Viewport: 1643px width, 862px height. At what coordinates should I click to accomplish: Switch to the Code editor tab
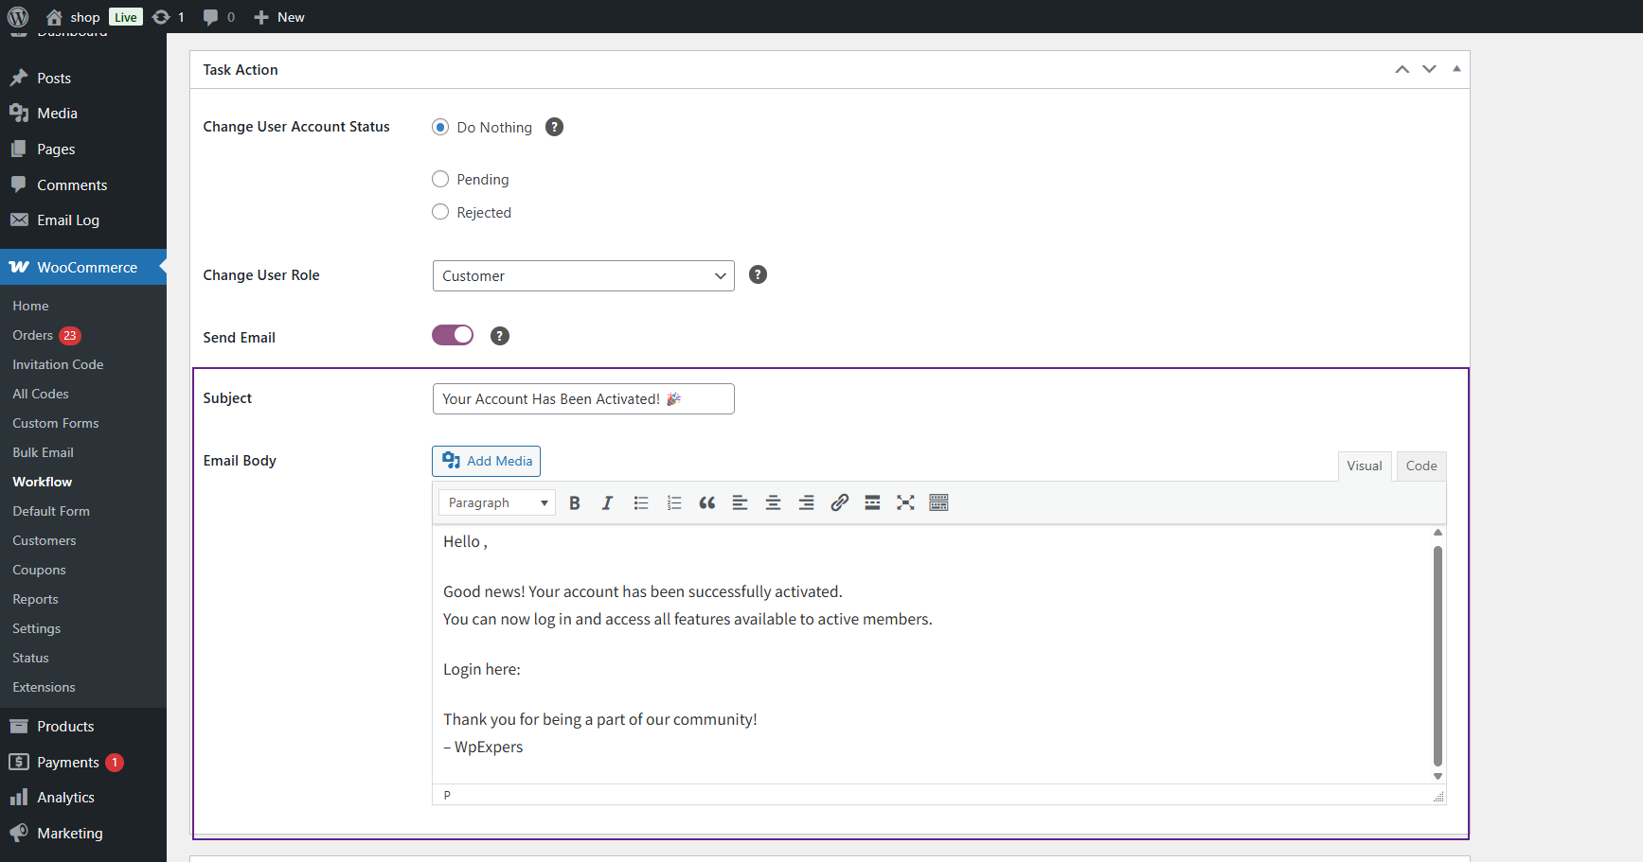pos(1420,466)
